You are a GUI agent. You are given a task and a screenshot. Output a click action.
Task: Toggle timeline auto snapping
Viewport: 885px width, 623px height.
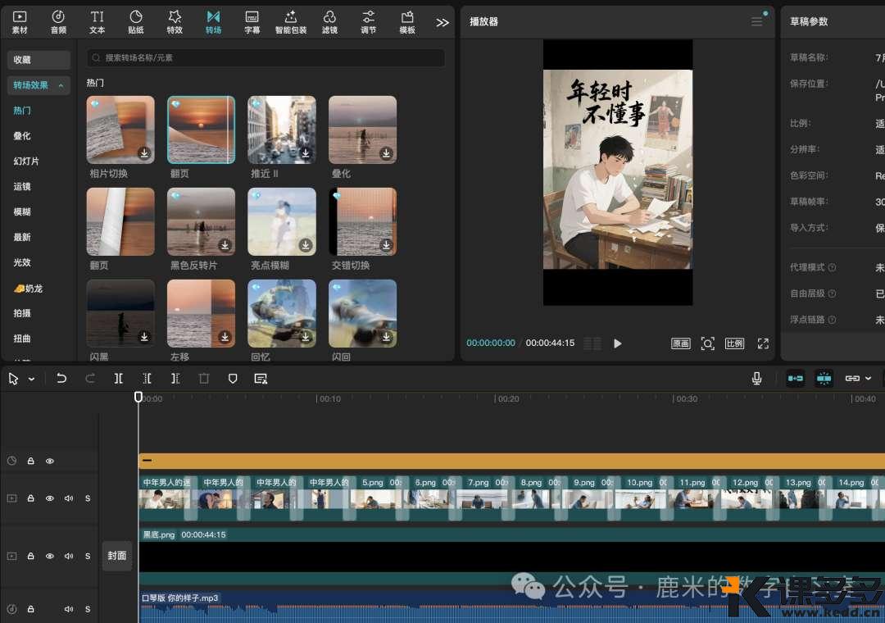click(824, 379)
